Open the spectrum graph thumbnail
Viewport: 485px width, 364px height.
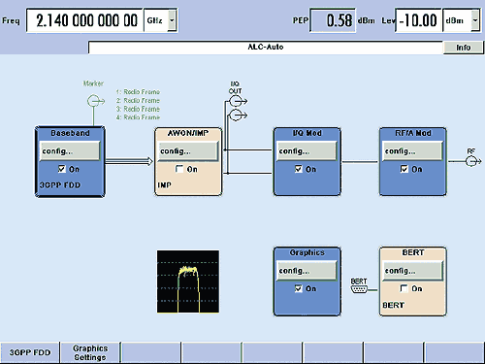[188, 281]
